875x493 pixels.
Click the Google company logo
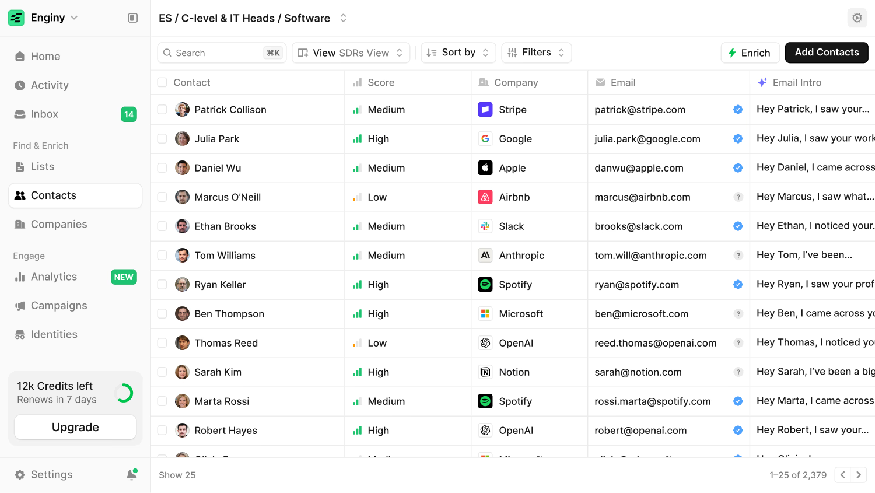pos(485,139)
